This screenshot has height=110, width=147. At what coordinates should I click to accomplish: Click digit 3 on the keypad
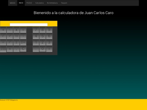pyautogui.click(x=49, y=42)
